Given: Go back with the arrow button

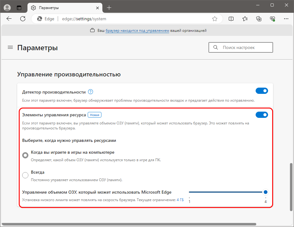Looking at the screenshot, I should pyautogui.click(x=9, y=18).
